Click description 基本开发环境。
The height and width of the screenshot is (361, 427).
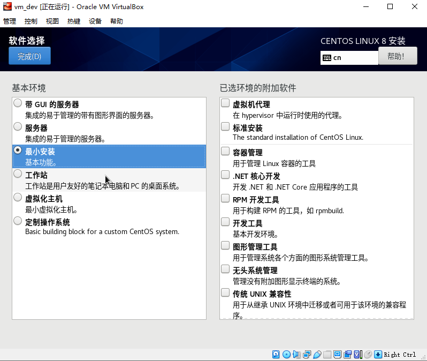[x=255, y=234]
